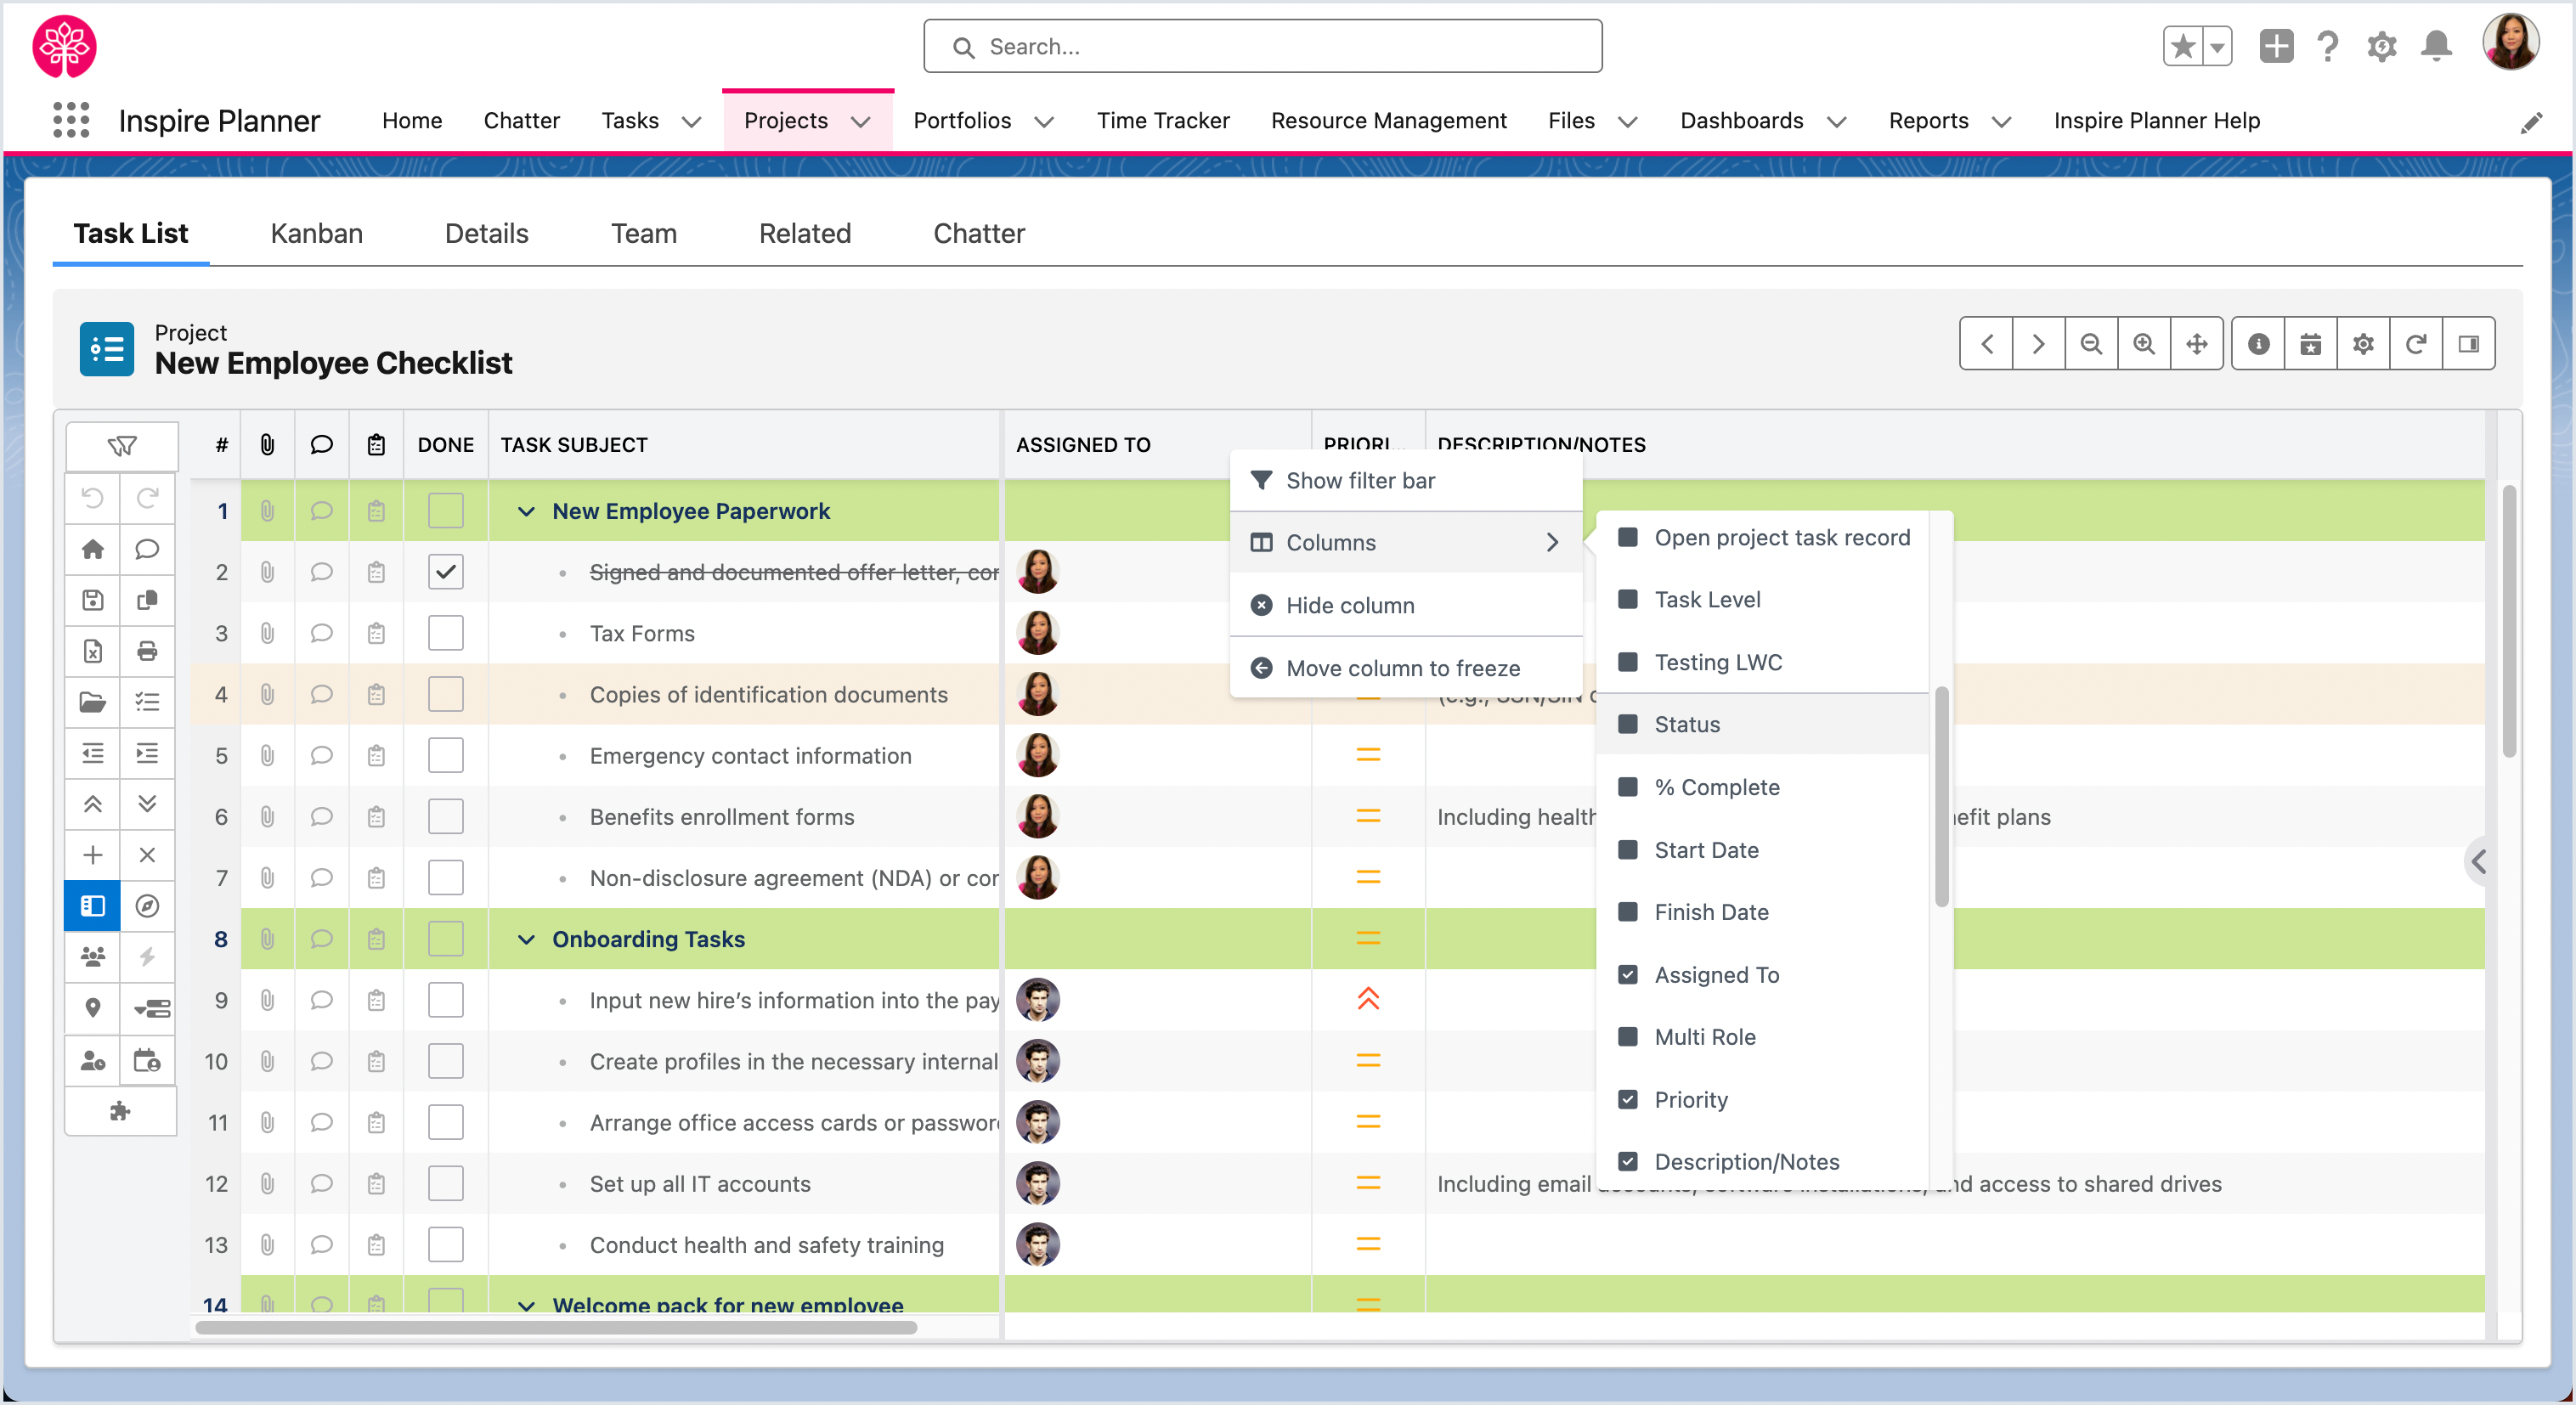Click the home icon in the left toolbar
The height and width of the screenshot is (1405, 2576).
pyautogui.click(x=93, y=549)
